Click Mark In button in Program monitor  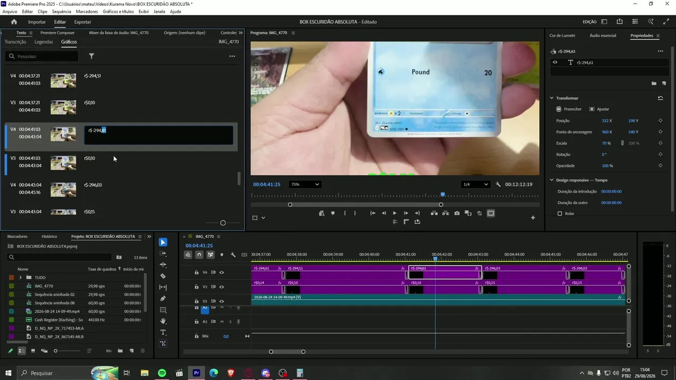[x=344, y=213]
